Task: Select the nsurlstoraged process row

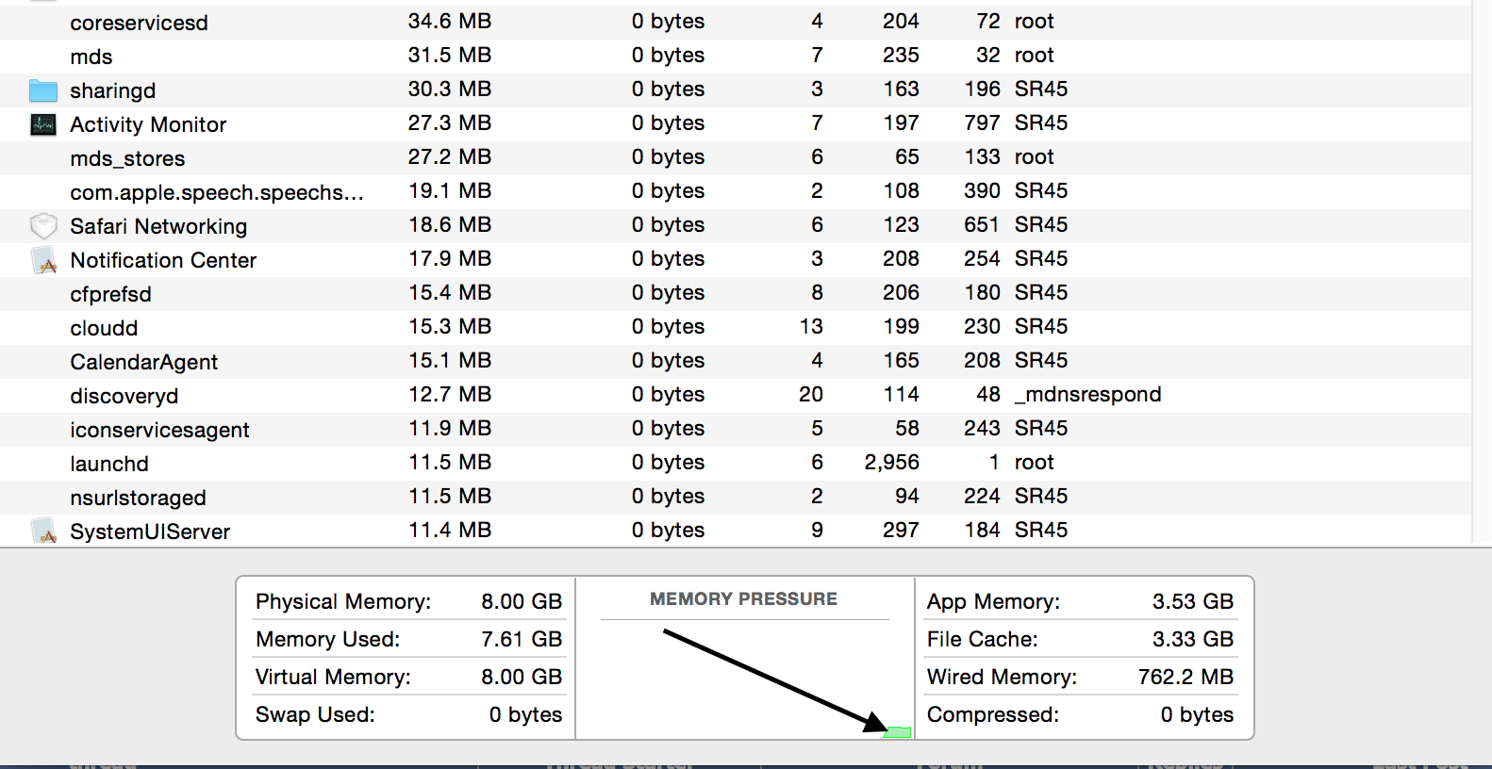Action: coord(736,498)
